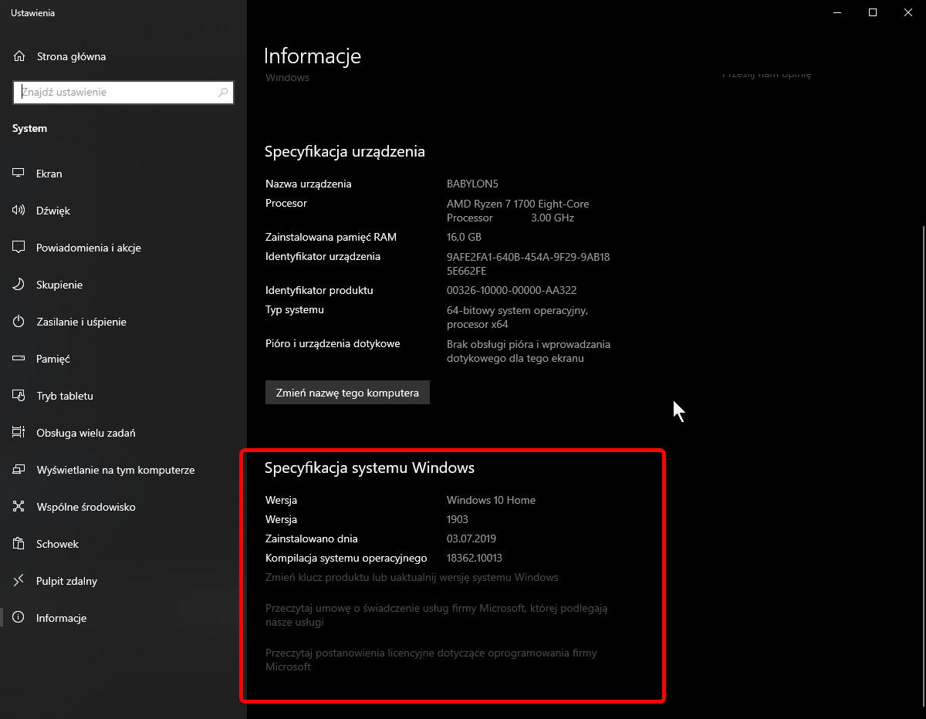
Task: Open Zmień klucz produktu link
Action: (x=411, y=577)
